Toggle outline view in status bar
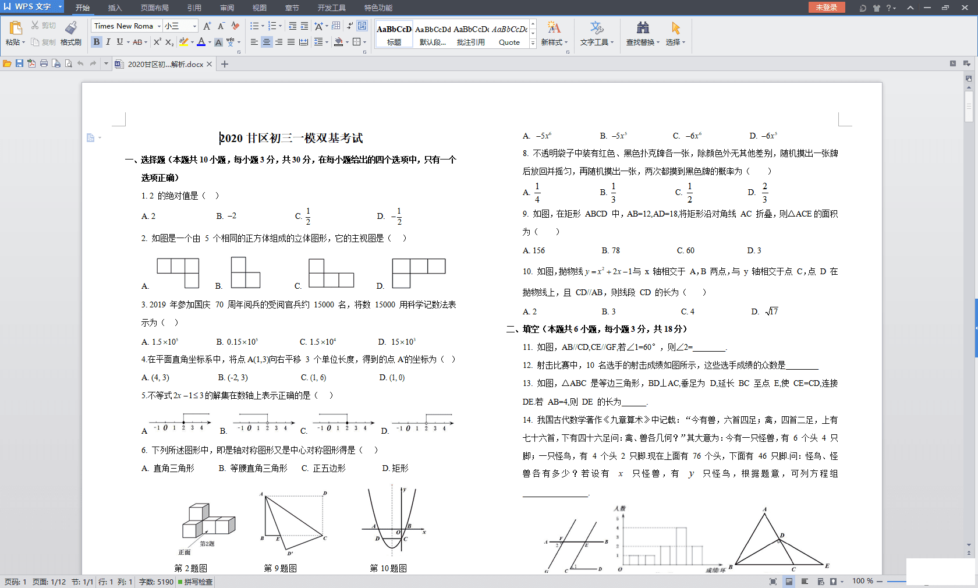Screen dimensions: 978x588 click(805, 582)
